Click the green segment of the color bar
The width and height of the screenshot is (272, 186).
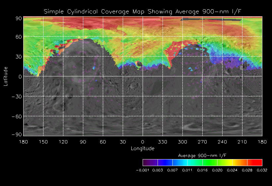pos(210,162)
